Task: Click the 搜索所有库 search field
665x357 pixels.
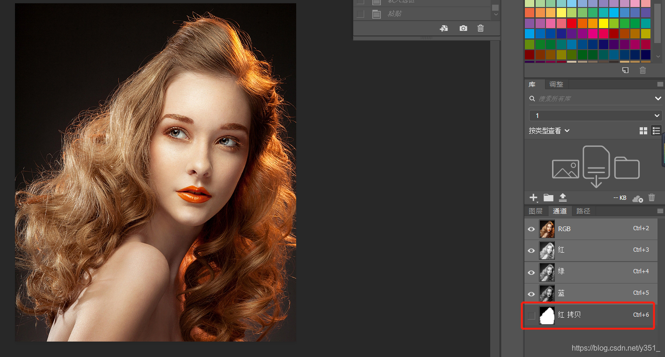Action: pos(590,99)
